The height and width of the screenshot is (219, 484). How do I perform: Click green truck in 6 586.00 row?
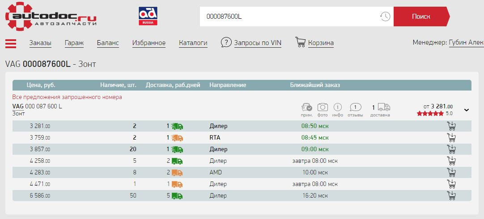(x=177, y=196)
